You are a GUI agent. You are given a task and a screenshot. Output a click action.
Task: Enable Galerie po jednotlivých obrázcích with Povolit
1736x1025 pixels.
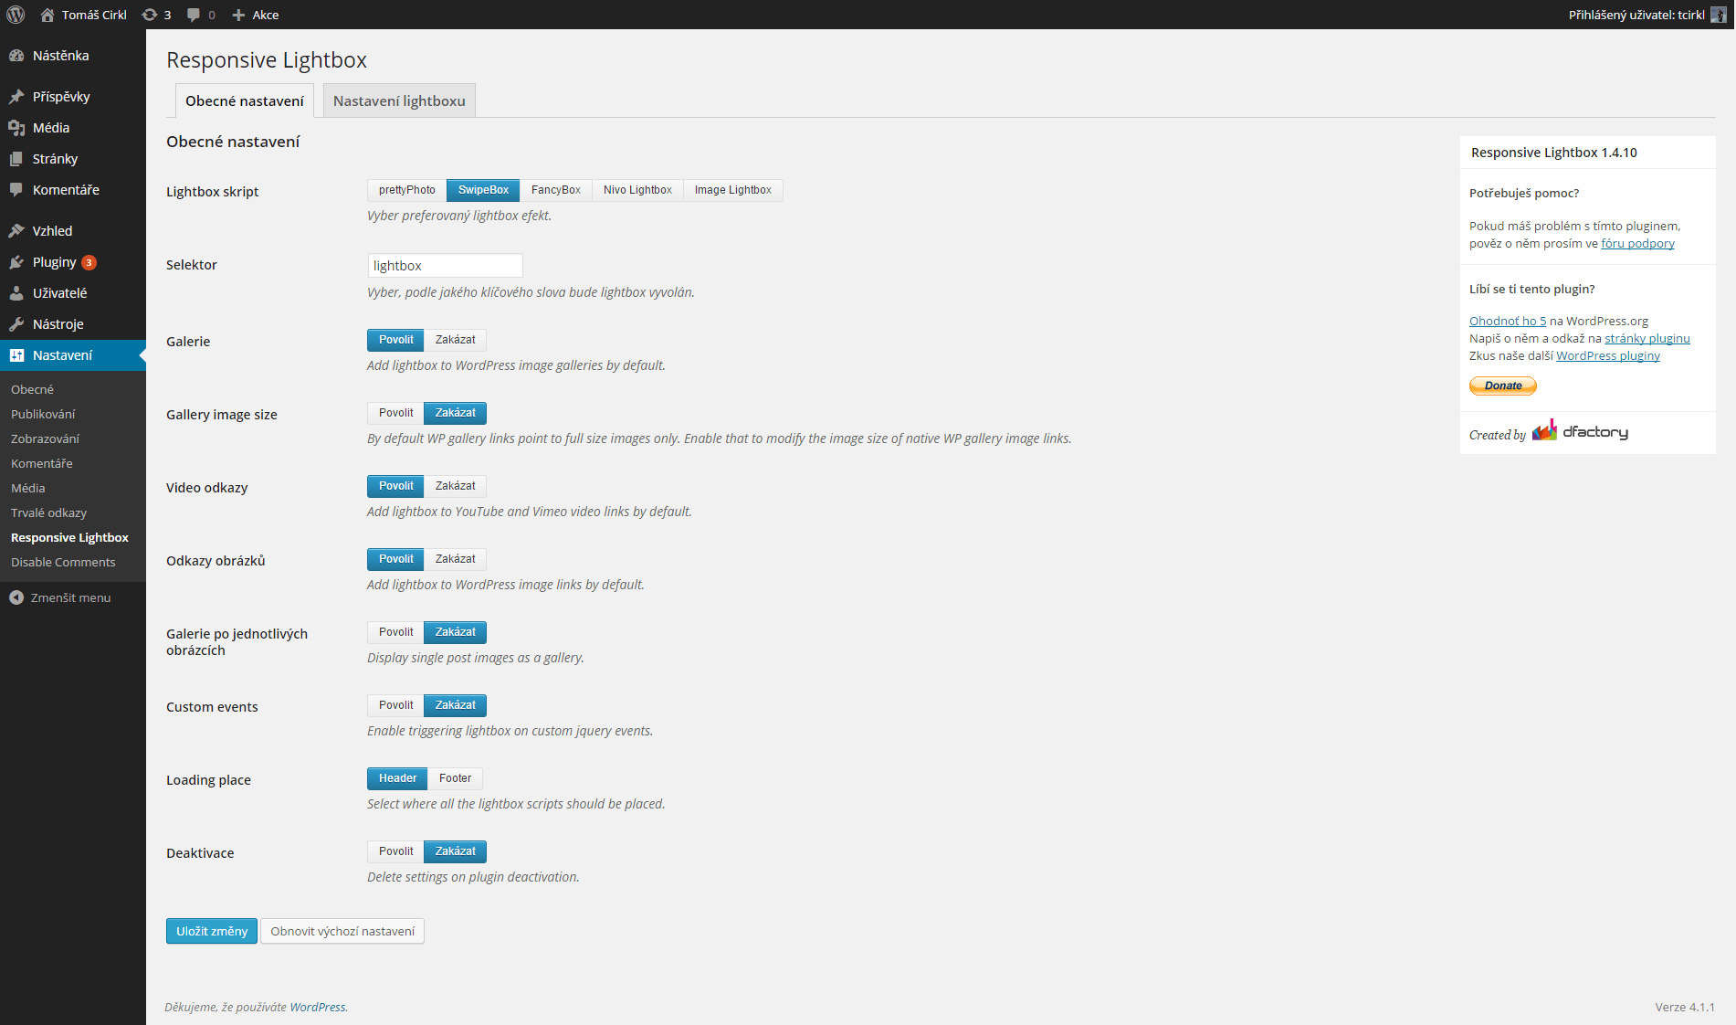coord(395,632)
